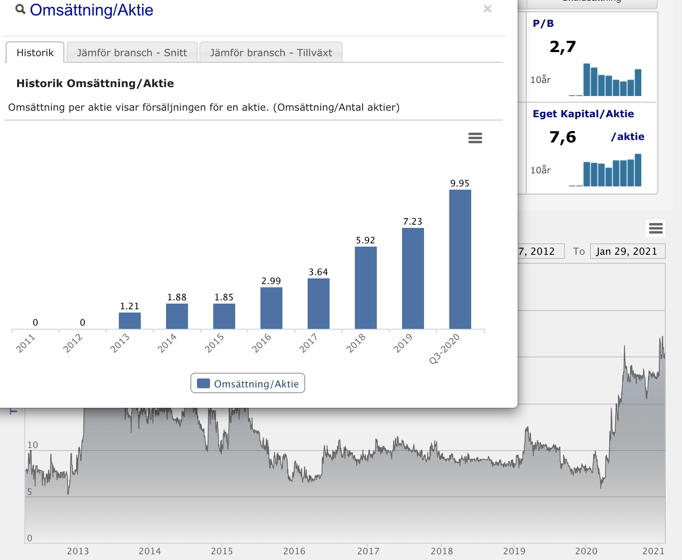
Task: Toggle the Omsättning/Aktie legend series
Action: pos(248,383)
